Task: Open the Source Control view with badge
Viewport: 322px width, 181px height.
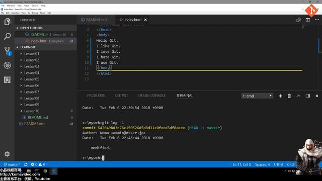Action: click(x=8, y=51)
